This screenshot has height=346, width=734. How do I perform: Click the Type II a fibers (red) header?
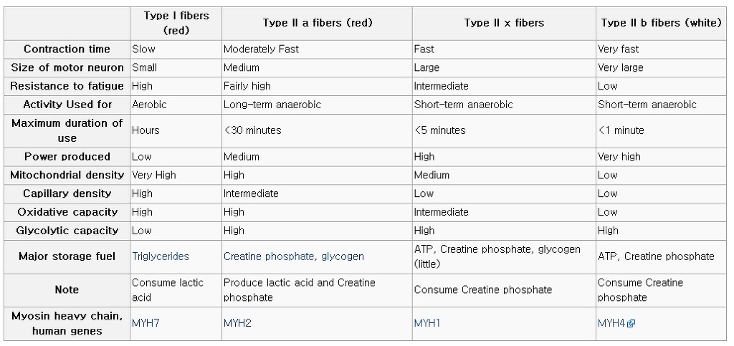pyautogui.click(x=317, y=23)
